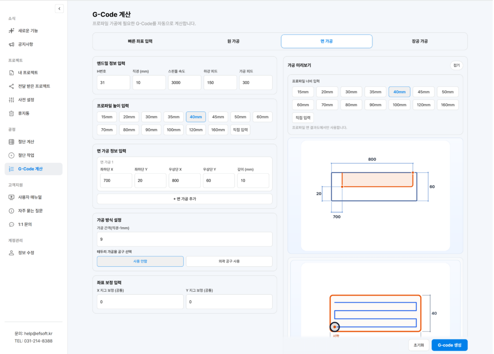The image size is (494, 354).
Task: Click the megaphone icon next to 공지사항
Action: click(x=12, y=44)
